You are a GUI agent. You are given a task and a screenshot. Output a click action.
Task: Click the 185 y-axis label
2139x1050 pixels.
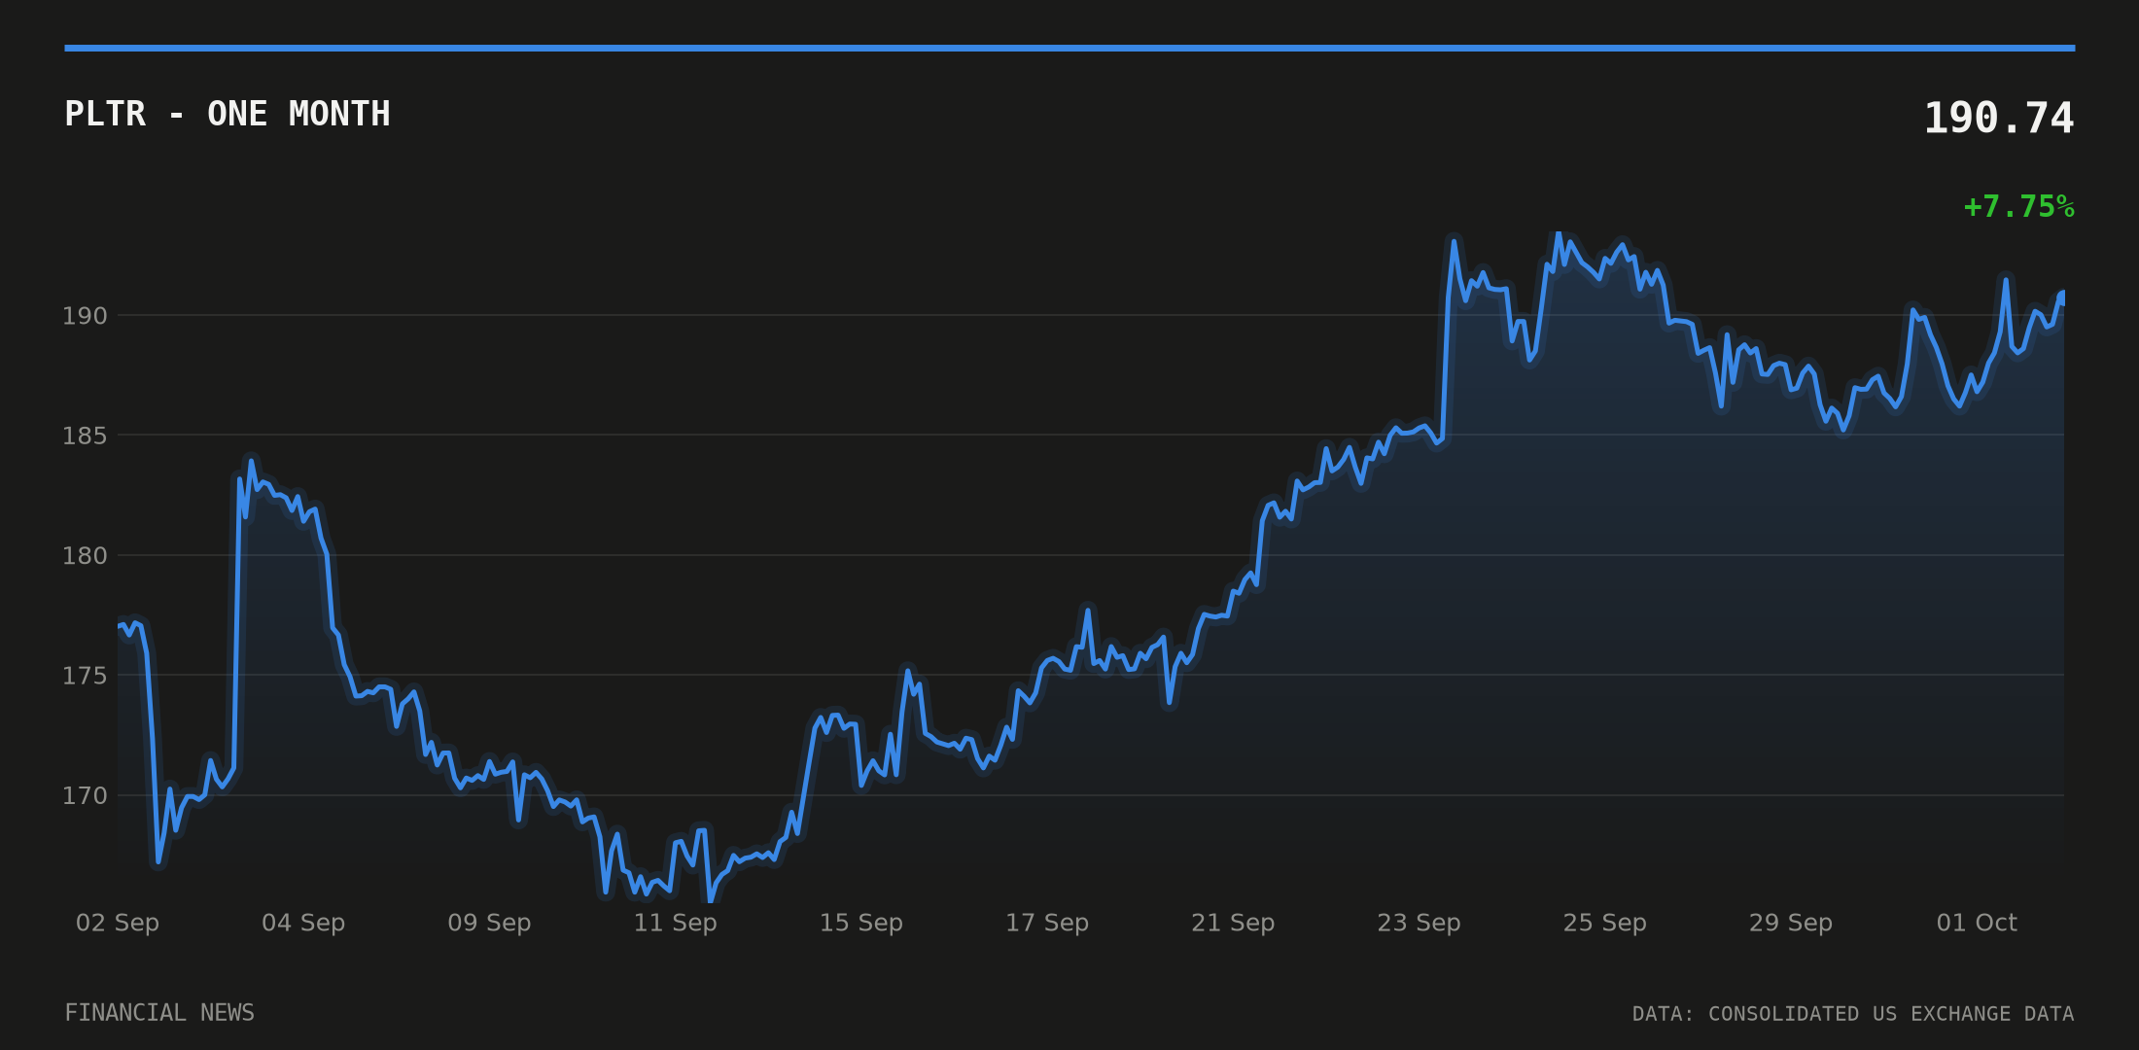pyautogui.click(x=85, y=436)
